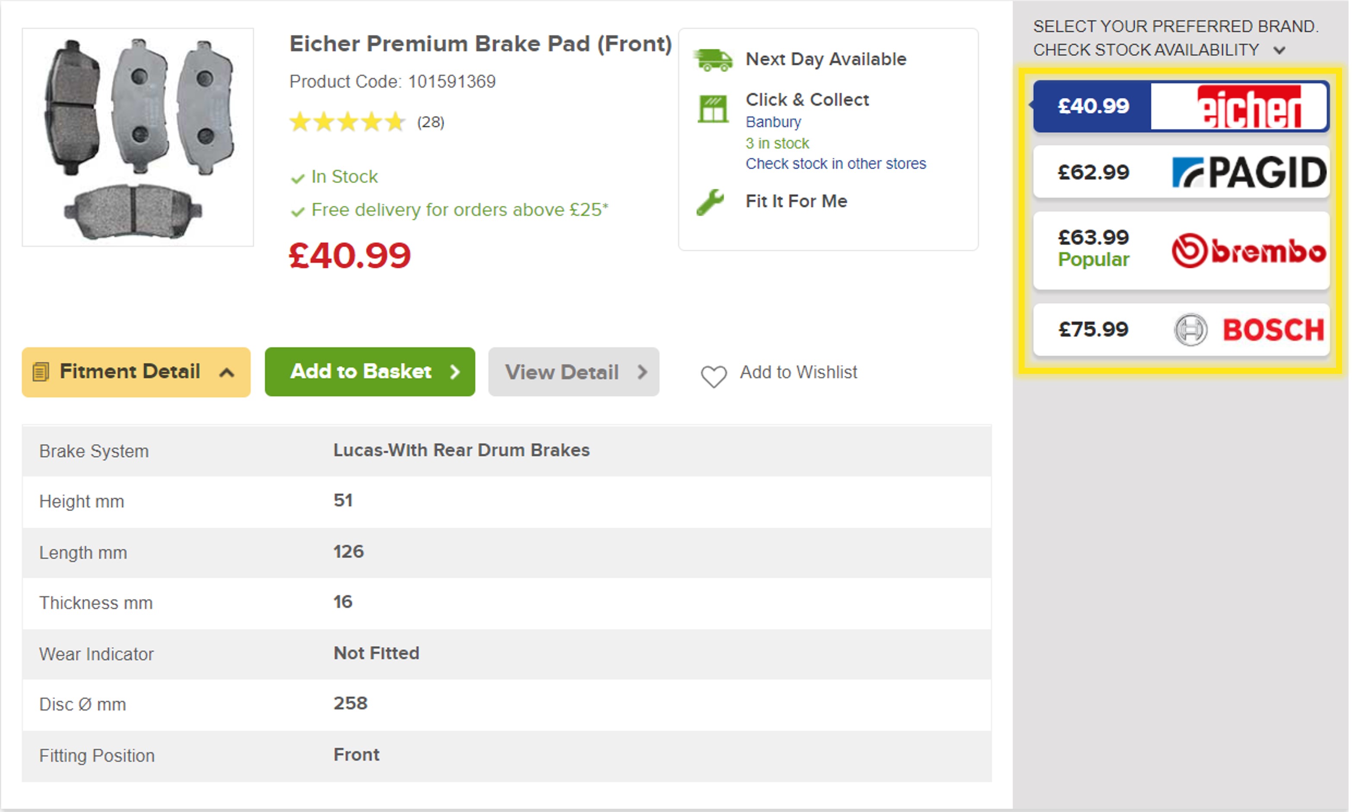Expand the Check Stock Availability dropdown
The image size is (1352, 812).
(1279, 50)
